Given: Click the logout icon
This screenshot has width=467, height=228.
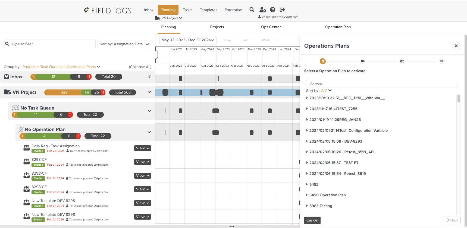Looking at the screenshot, I should point(282,10).
